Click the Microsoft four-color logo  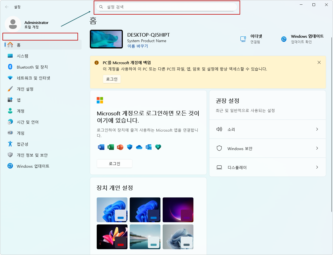point(100,100)
